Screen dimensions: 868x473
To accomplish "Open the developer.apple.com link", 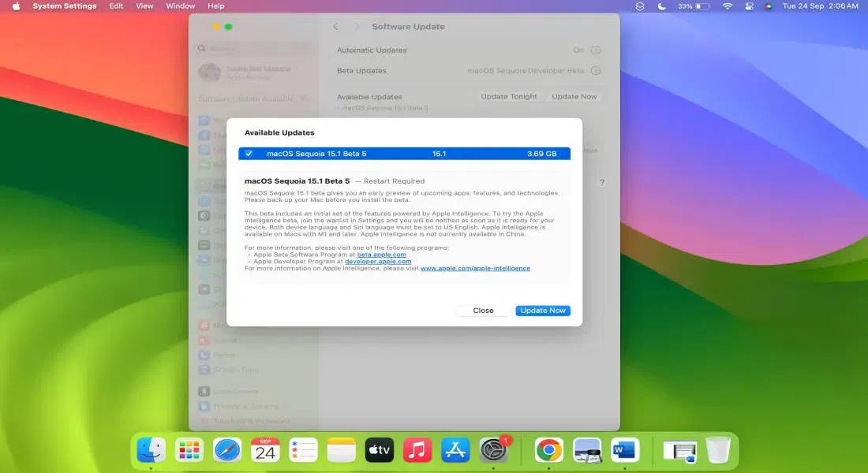I will 378,261.
